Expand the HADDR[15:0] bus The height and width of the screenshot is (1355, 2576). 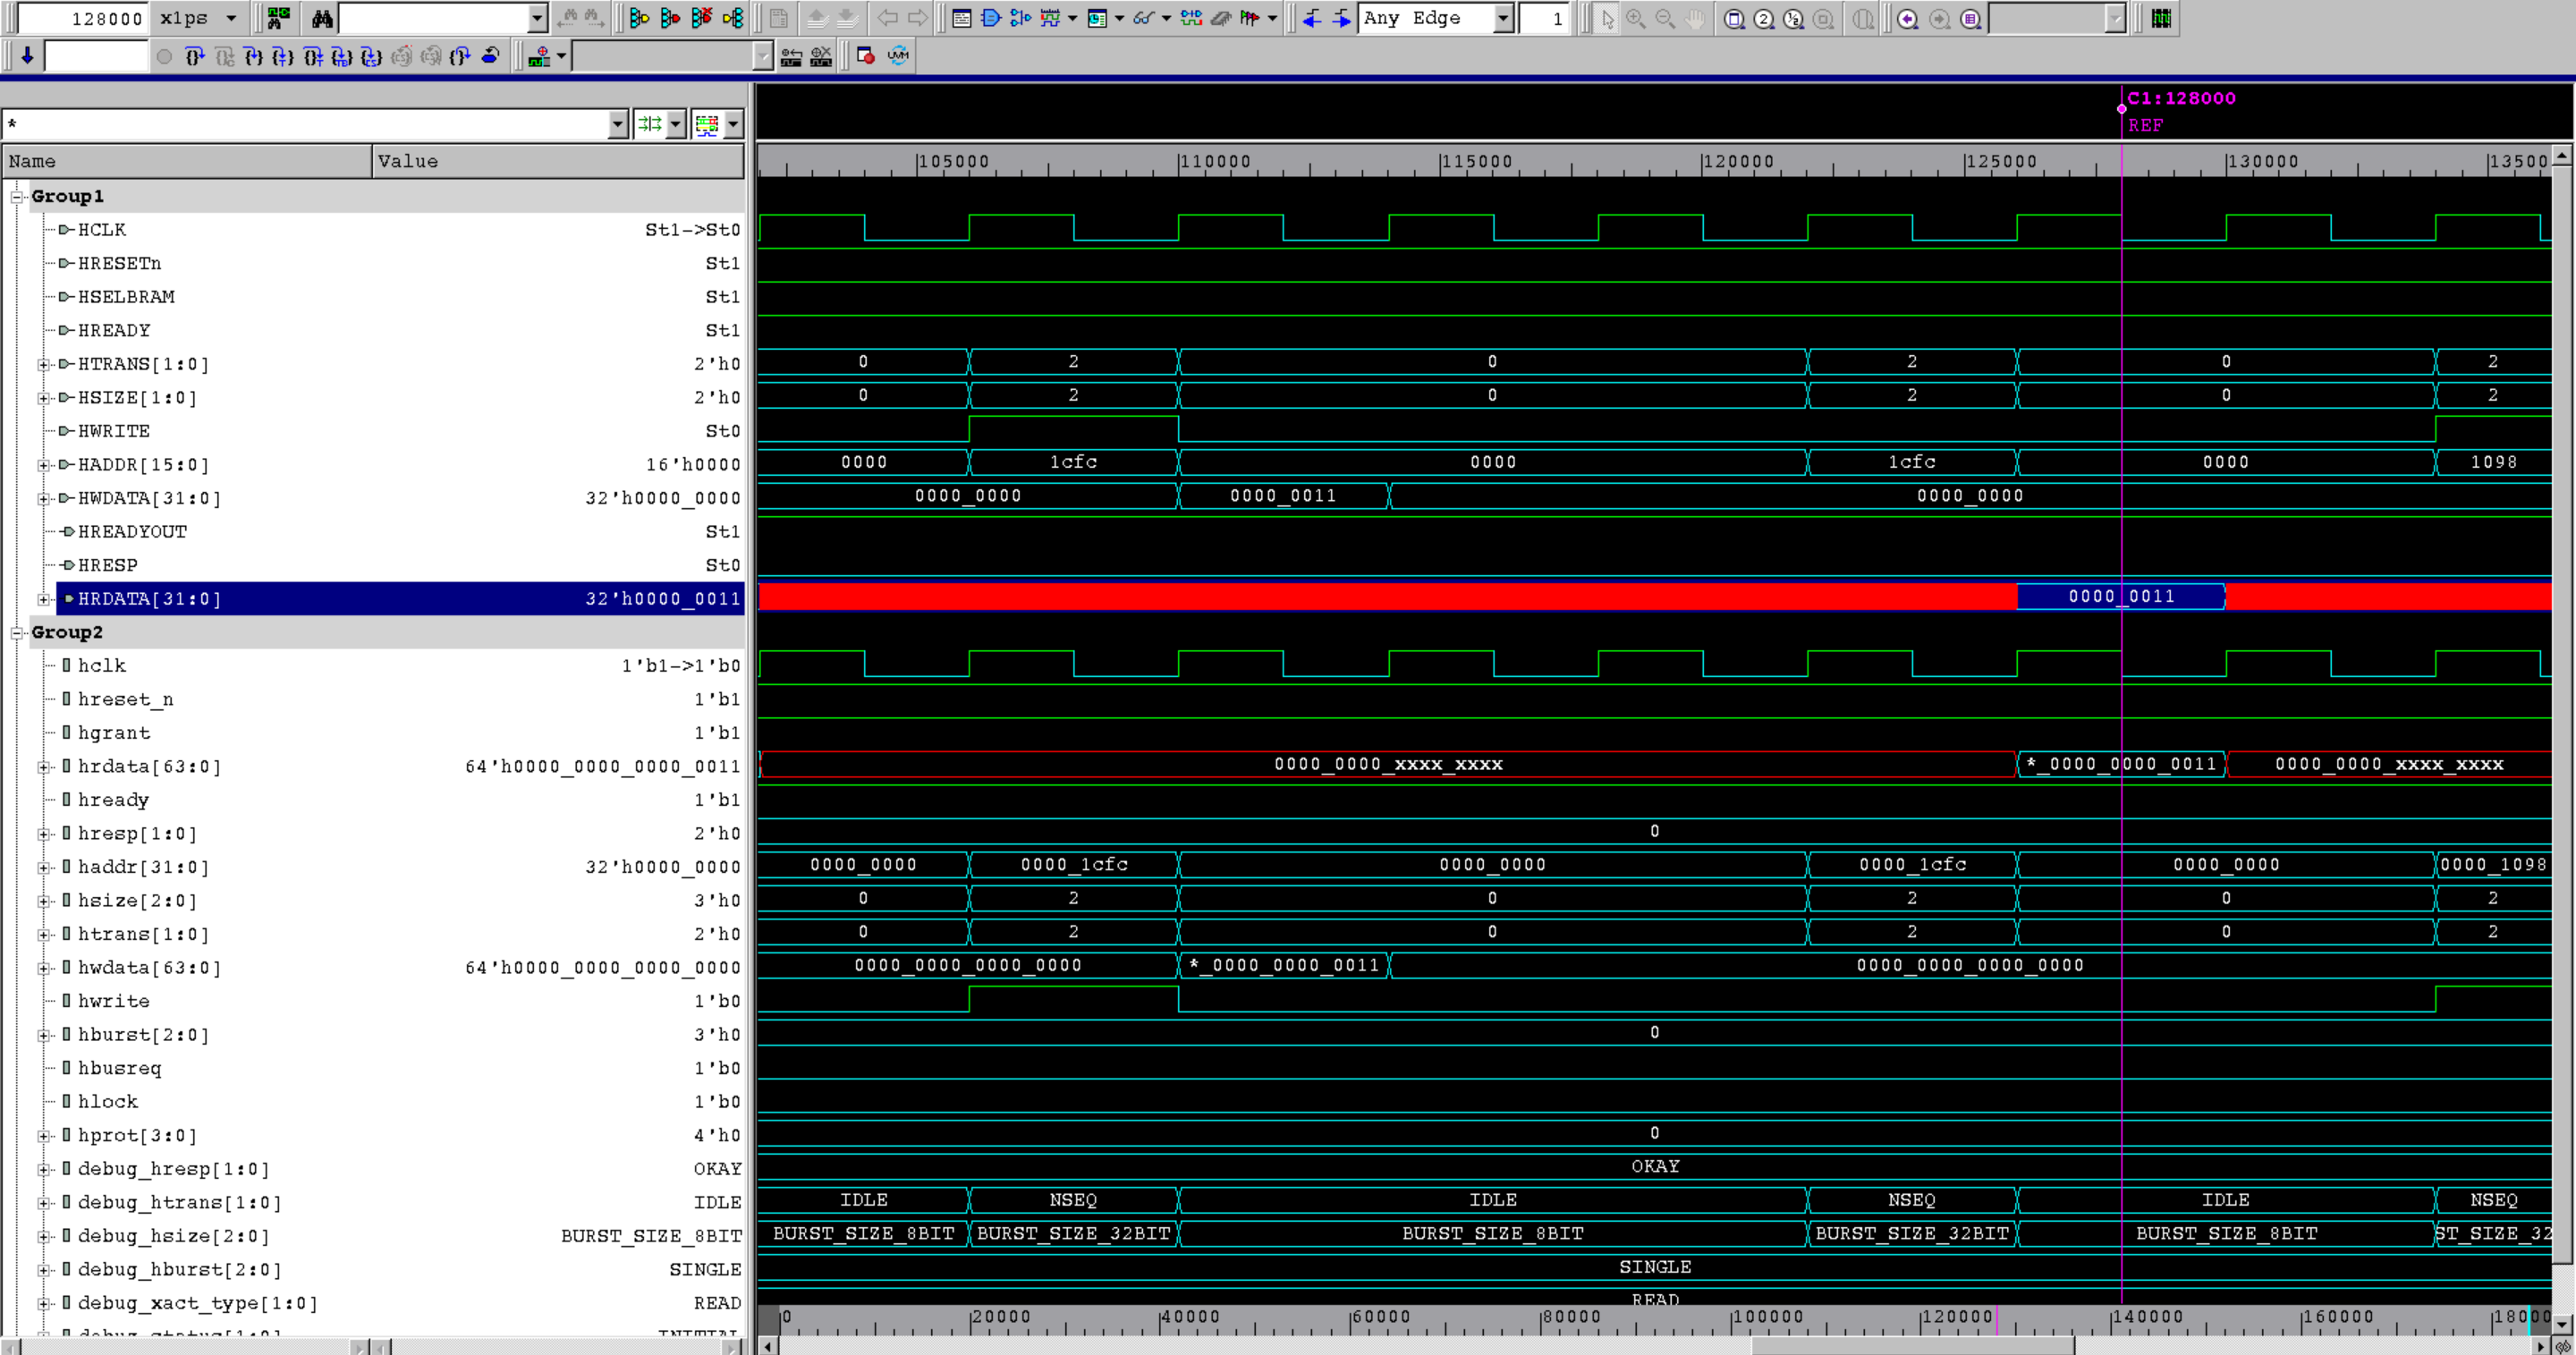(x=43, y=465)
